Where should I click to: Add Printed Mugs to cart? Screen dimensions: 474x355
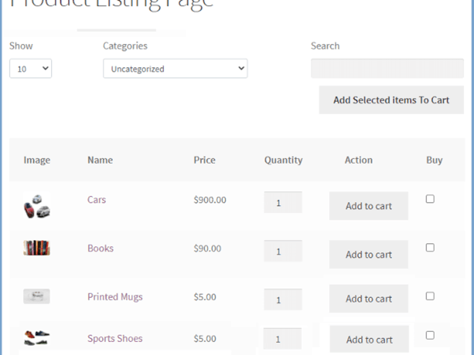click(368, 299)
